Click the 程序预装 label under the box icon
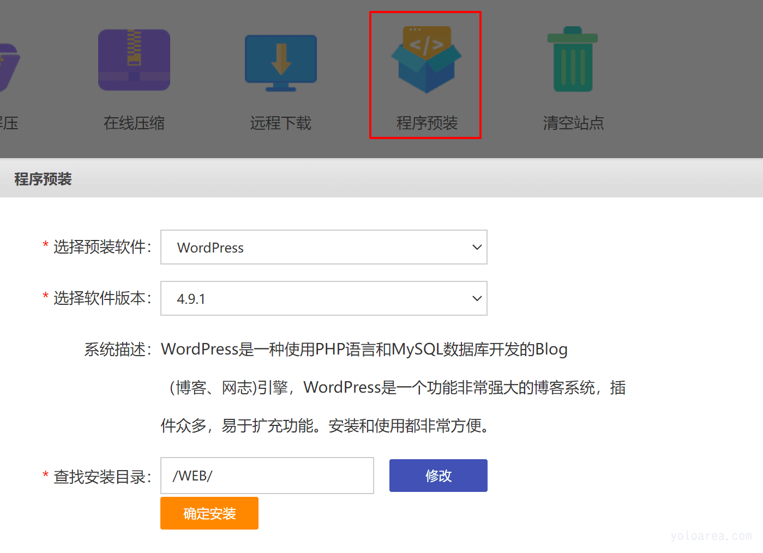Screen dimensions: 763x553 427,123
